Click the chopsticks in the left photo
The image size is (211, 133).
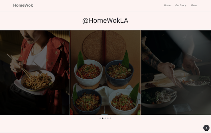[19, 66]
